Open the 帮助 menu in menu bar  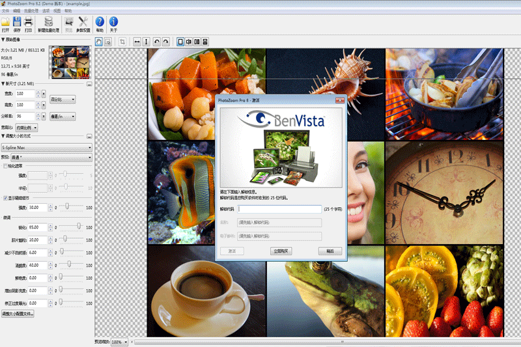click(x=68, y=11)
